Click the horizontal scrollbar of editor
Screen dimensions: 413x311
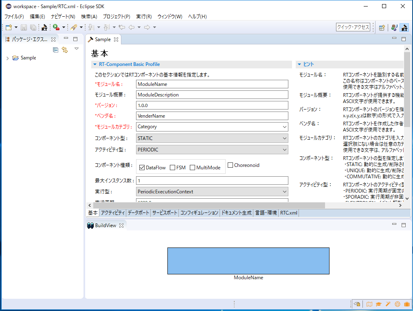209,205
